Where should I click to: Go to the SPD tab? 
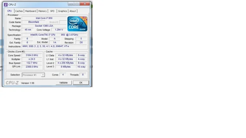(x=52, y=11)
